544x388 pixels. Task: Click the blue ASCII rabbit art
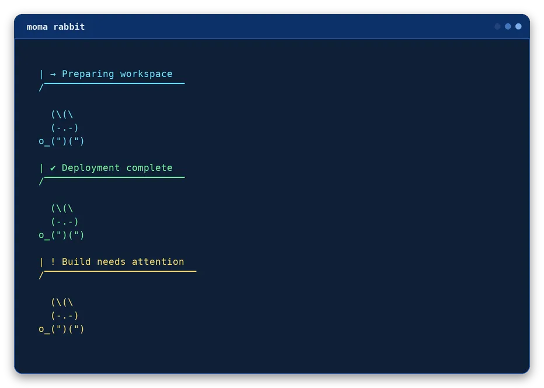click(x=61, y=128)
